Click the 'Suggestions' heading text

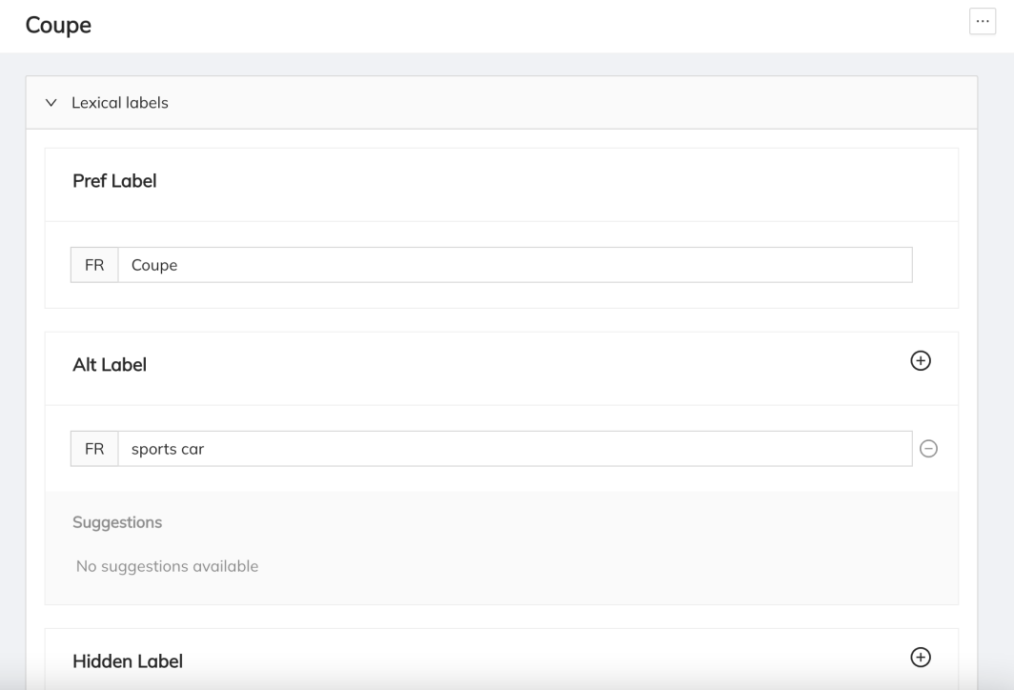click(x=117, y=522)
